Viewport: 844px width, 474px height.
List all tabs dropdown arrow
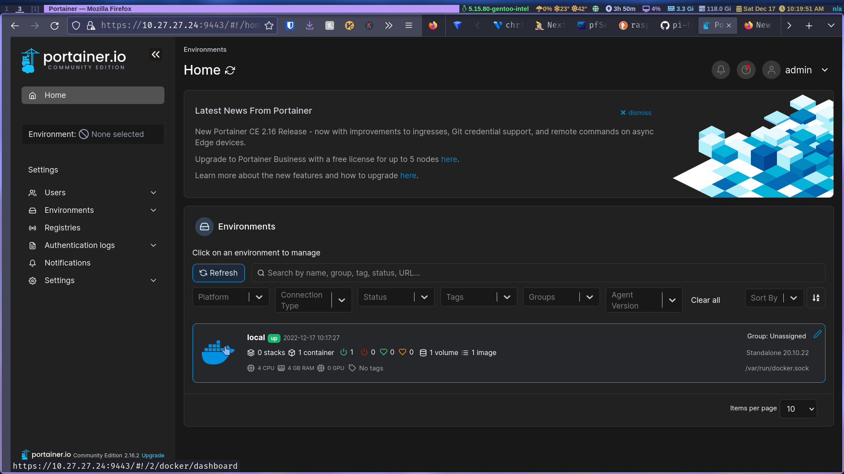831,25
